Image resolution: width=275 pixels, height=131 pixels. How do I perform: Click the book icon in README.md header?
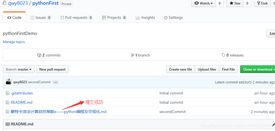(8, 124)
